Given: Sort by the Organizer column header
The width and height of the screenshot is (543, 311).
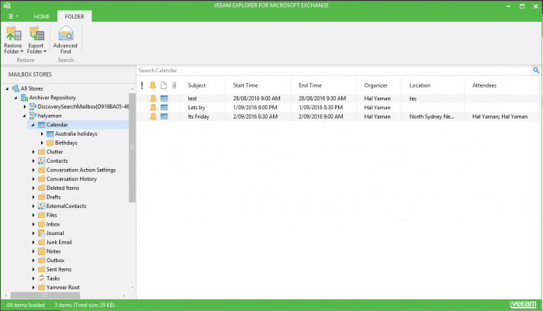Looking at the screenshot, I should (x=375, y=85).
